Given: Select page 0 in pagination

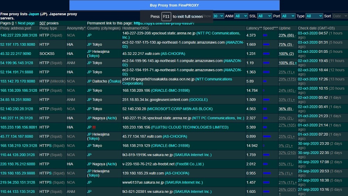Looking at the screenshot, I should coord(13,23).
